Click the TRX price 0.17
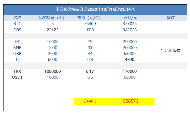190x114 pixels. [x=90, y=71]
